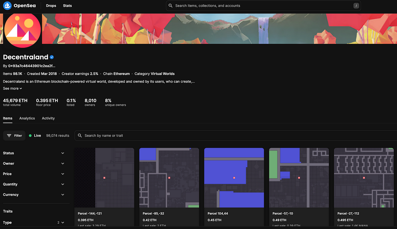This screenshot has width=397, height=229.
Task: Click the 0.1% listed stat
Action: point(71,102)
